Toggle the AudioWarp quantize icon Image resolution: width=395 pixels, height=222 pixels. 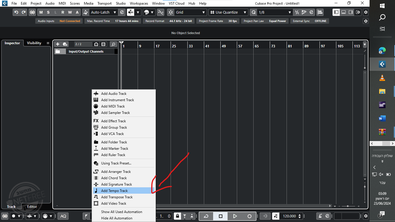pyautogui.click(x=304, y=12)
